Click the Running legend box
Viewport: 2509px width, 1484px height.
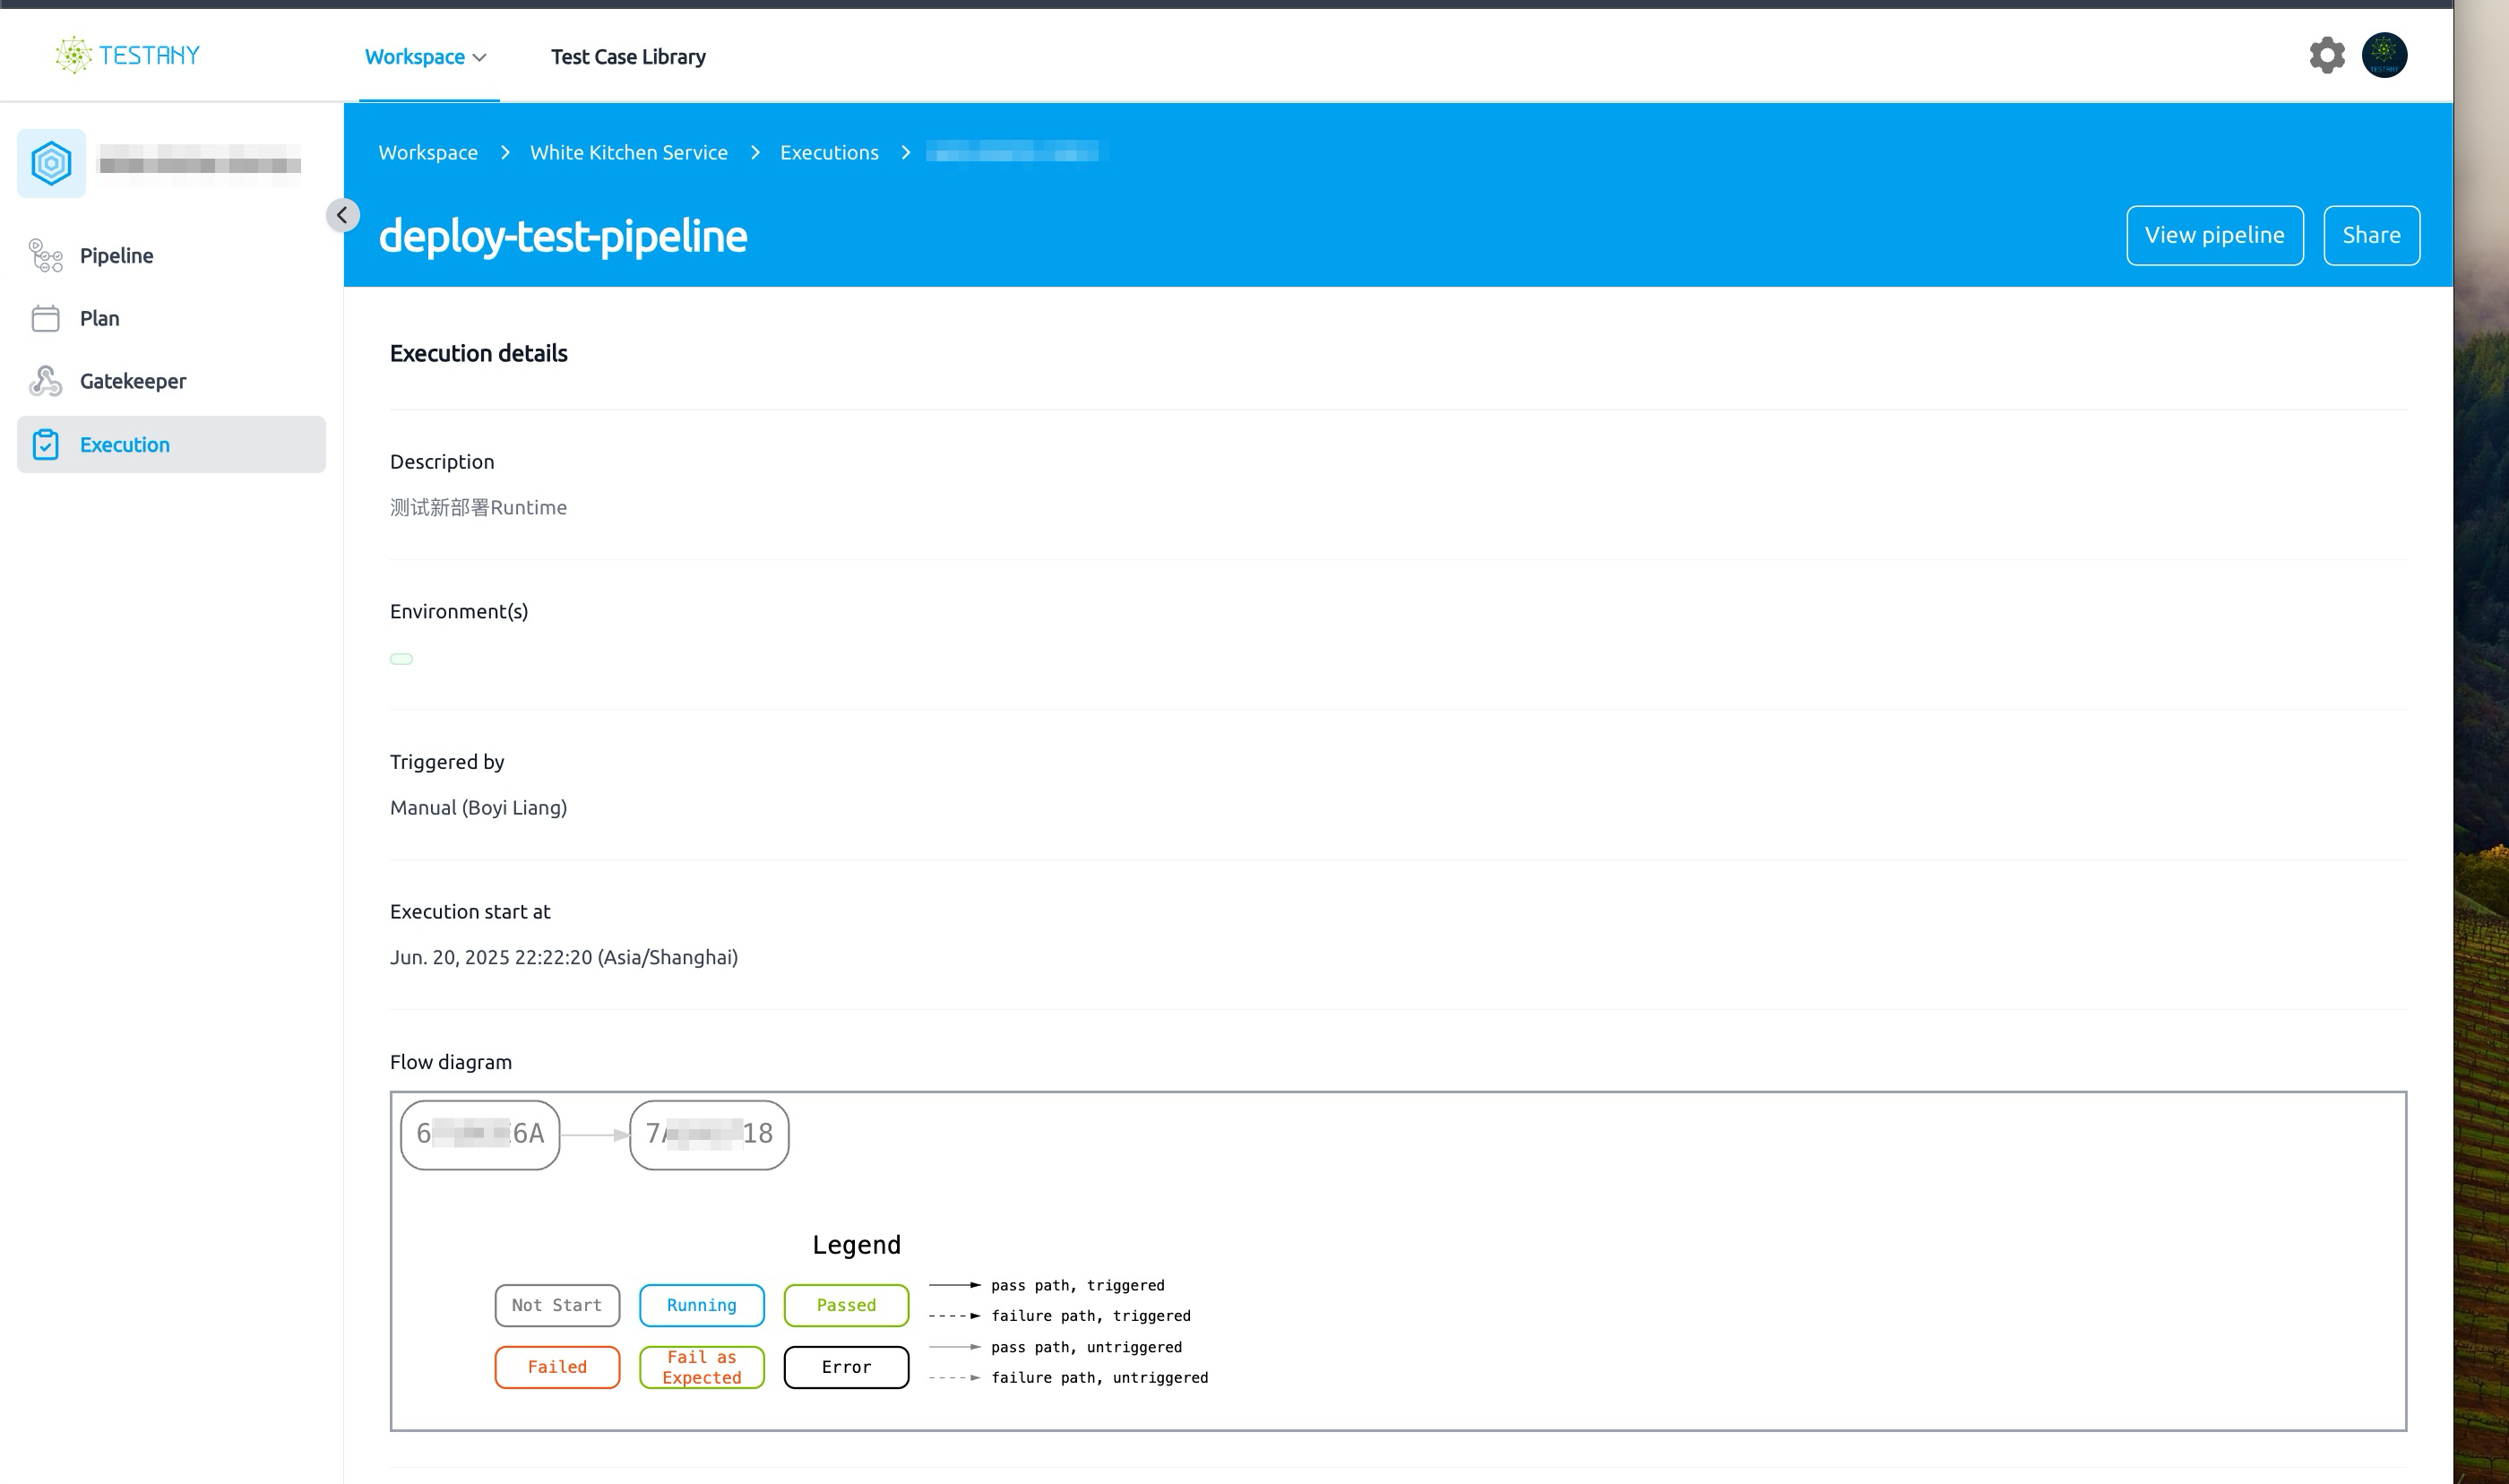click(x=702, y=1306)
